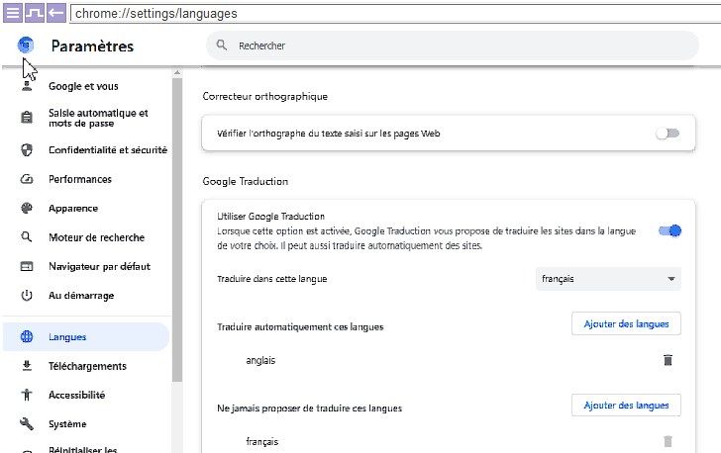Click the gauge icon for Performances

pyautogui.click(x=27, y=179)
